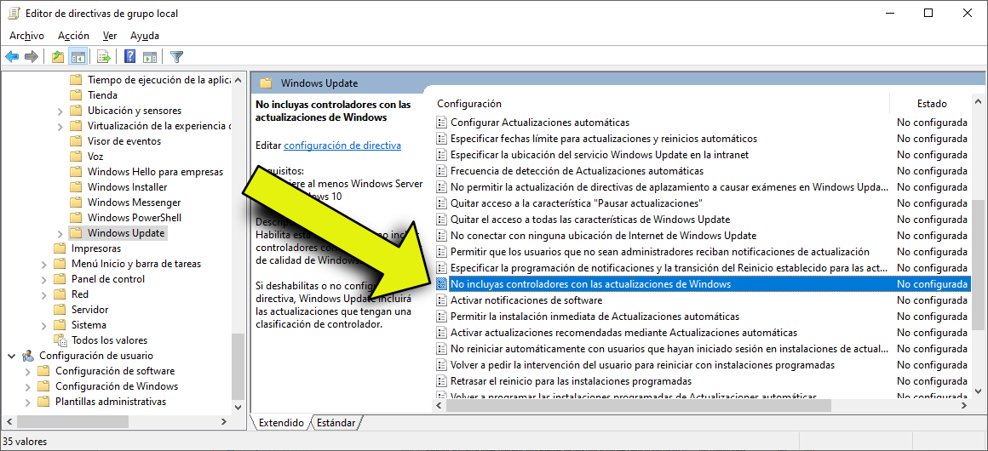This screenshot has height=451, width=988.
Task: Expand the Virtualización de la experiencia node
Action: pos(60,126)
